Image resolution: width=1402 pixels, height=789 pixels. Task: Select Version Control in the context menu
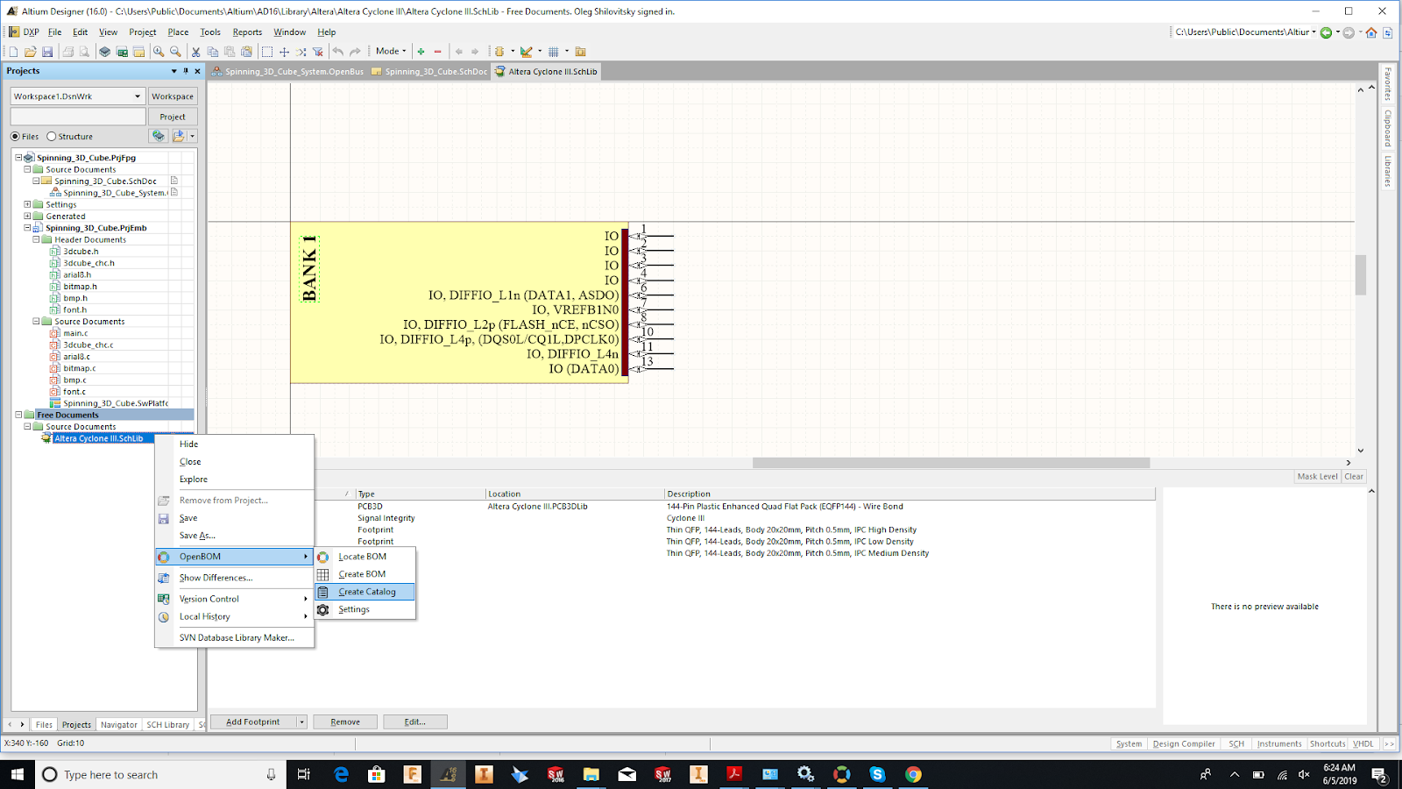[234, 599]
